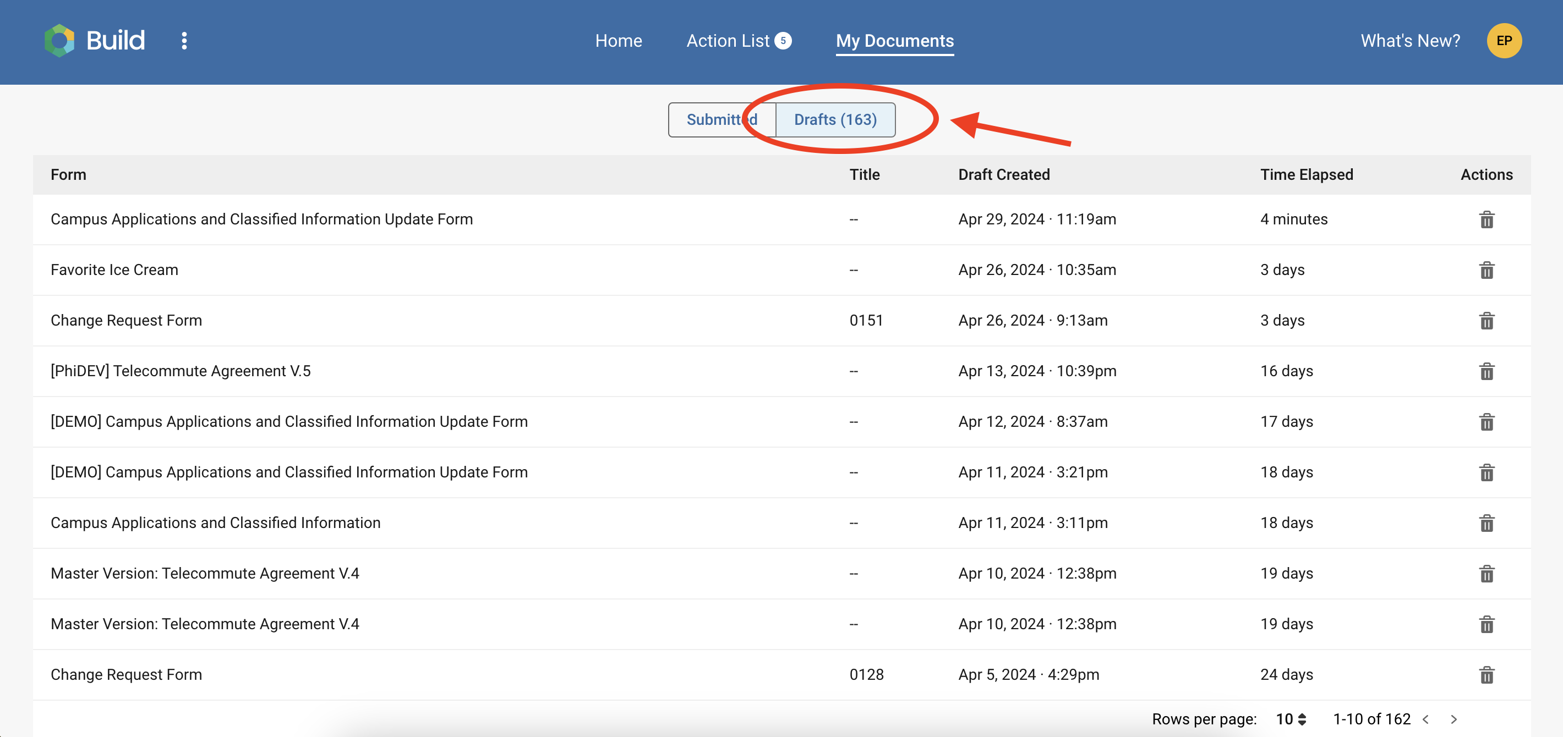Delete the Campus Applications and Classified Information draft
The height and width of the screenshot is (737, 1563).
click(1487, 523)
